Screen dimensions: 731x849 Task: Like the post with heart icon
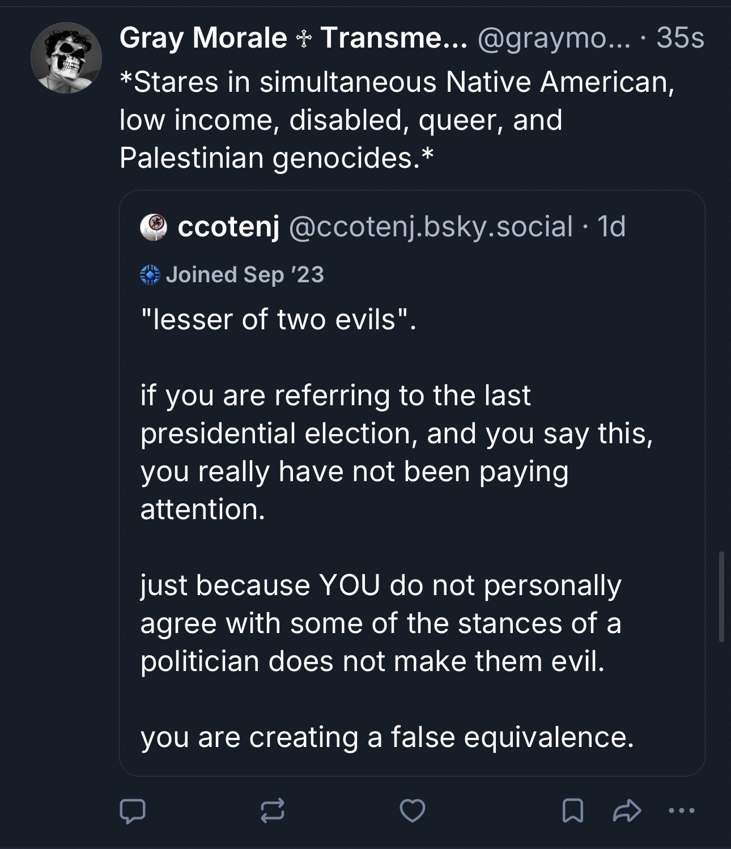pos(412,811)
